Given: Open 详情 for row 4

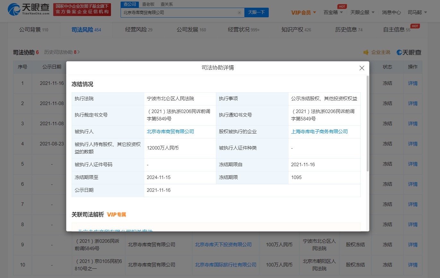Looking at the screenshot, I should [413, 144].
